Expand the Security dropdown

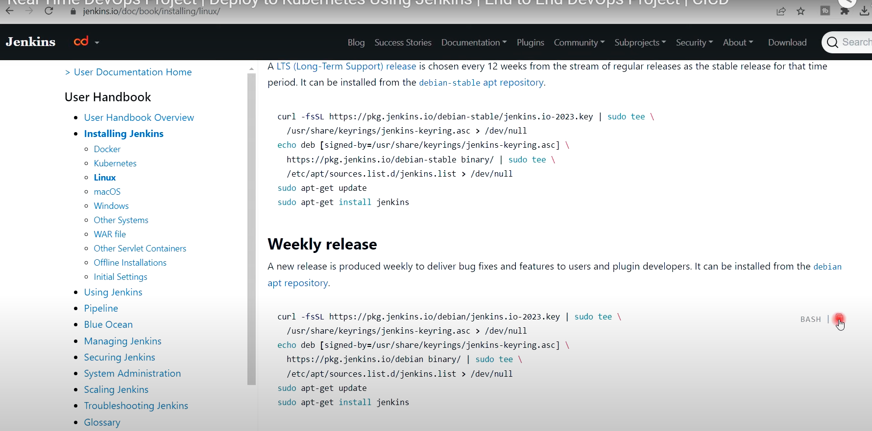point(694,43)
